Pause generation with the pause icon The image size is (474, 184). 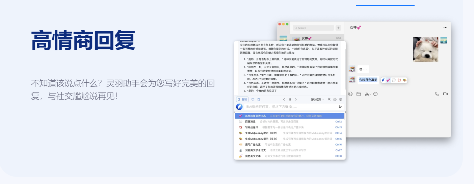(290, 99)
